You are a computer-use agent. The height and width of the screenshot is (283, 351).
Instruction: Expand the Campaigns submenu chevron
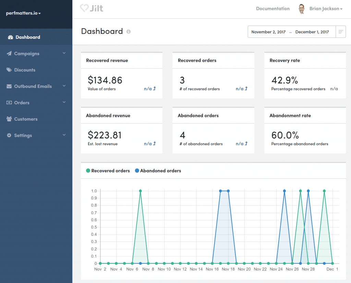coord(64,53)
